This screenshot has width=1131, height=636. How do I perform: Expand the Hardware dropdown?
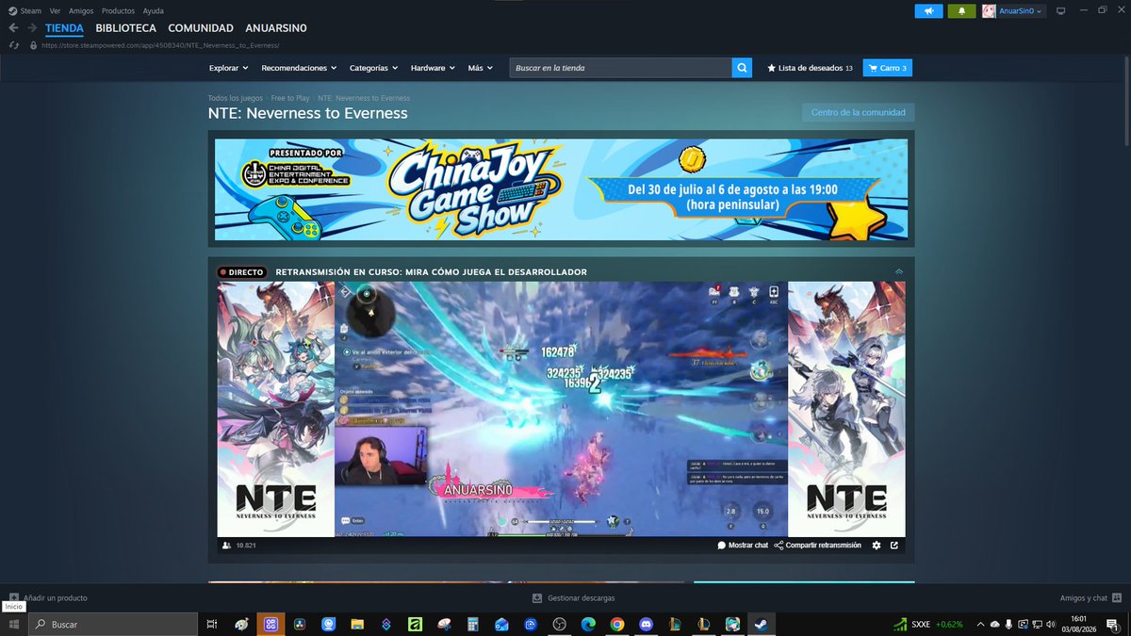pos(433,68)
